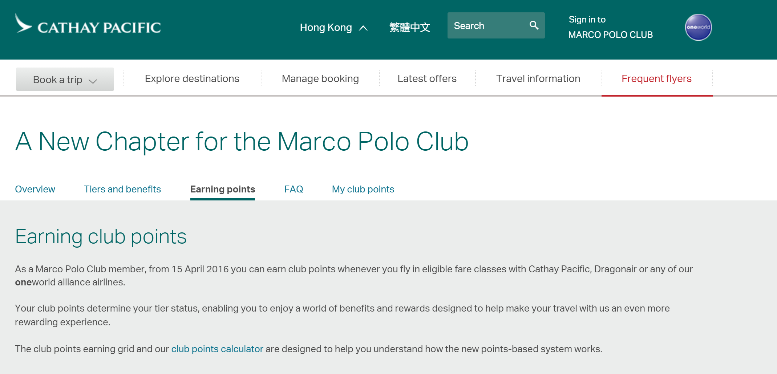The height and width of the screenshot is (374, 777).
Task: Go to the FAQ tab
Action: tap(294, 189)
